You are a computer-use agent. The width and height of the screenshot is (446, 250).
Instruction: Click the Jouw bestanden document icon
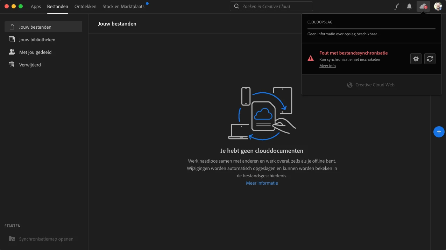click(x=12, y=27)
